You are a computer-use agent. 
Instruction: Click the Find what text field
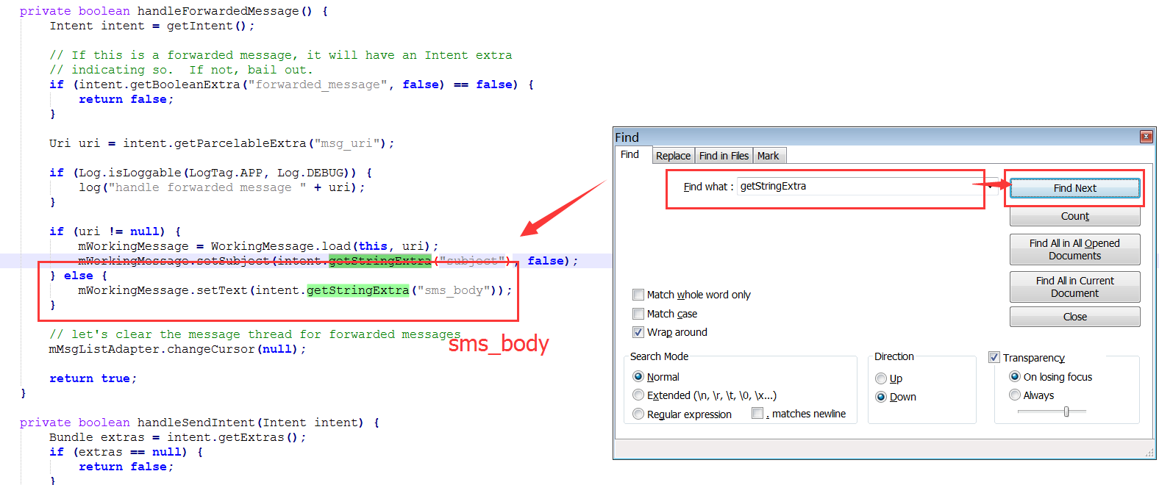coord(860,187)
